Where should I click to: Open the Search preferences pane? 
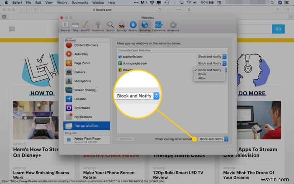pos(110,26)
